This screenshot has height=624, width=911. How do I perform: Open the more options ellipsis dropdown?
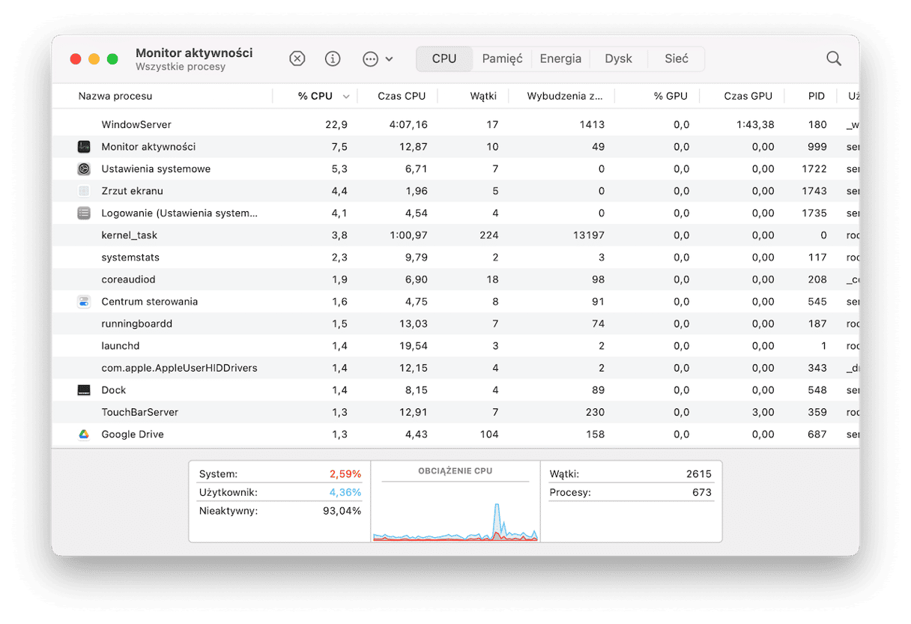377,59
